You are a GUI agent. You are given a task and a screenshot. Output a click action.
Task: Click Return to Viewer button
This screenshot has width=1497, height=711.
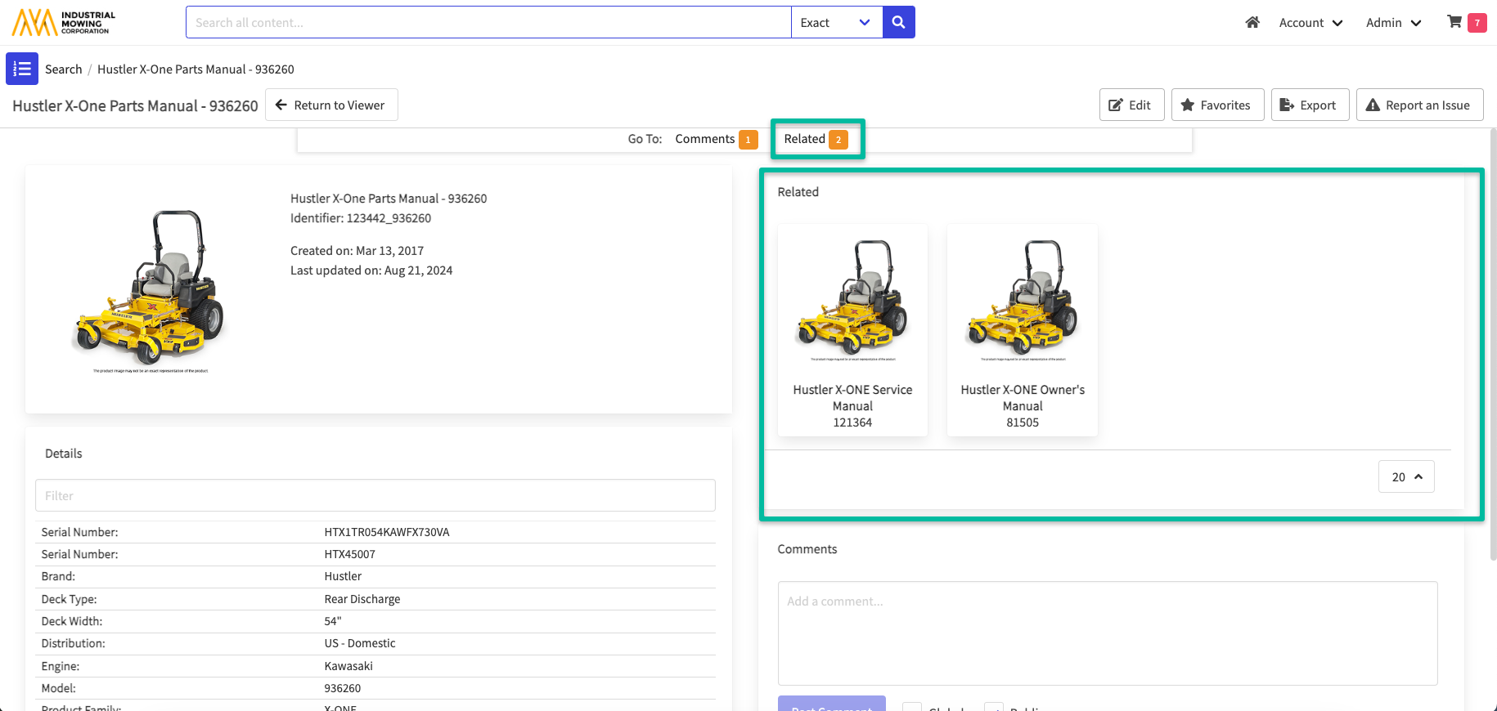(331, 105)
